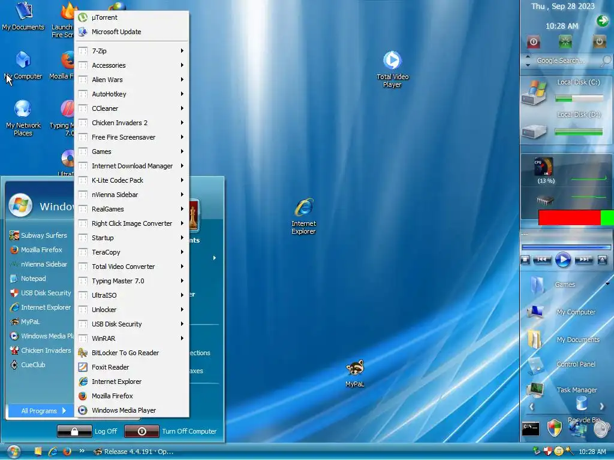This screenshot has height=460, width=614.
Task: Launch Foxit Reader from All Programs
Action: coord(131,367)
